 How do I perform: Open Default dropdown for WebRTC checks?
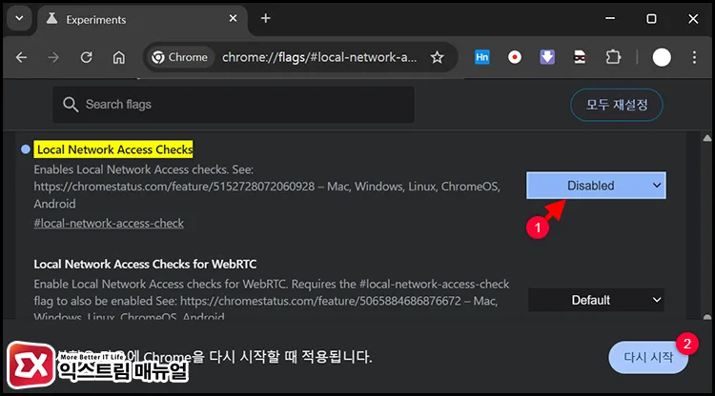point(596,300)
